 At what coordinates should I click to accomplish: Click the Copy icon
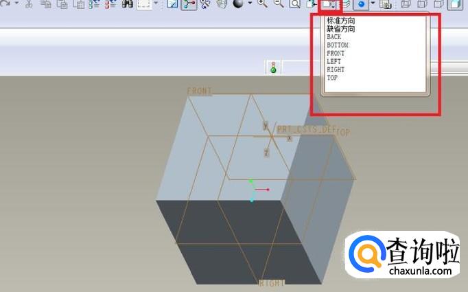[x=46, y=3]
